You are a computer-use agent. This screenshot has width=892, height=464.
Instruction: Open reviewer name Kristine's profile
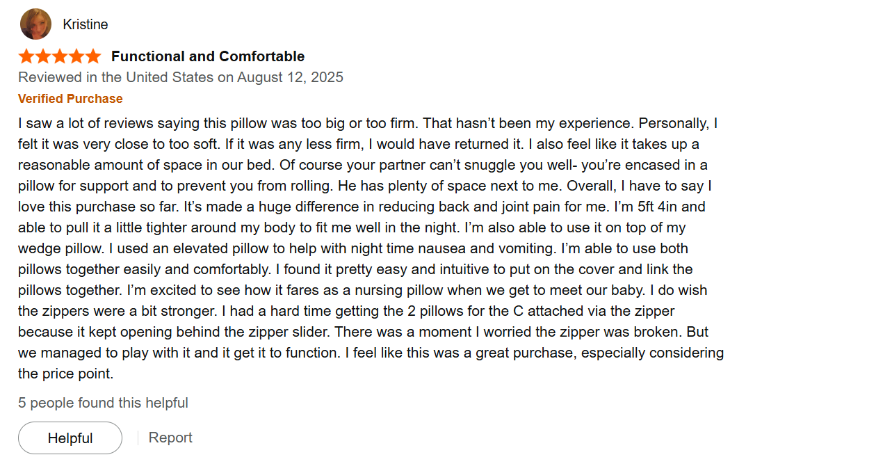coord(85,24)
